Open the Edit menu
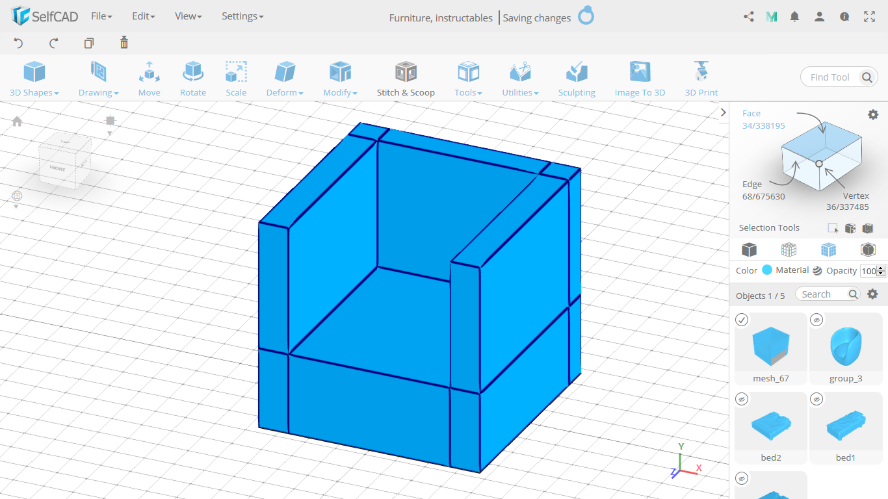 click(143, 16)
